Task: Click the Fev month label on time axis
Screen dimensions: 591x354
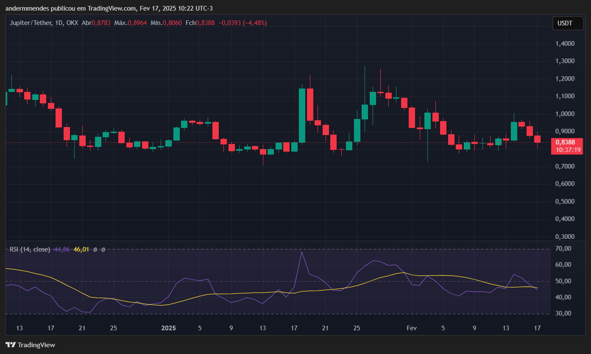Action: click(x=412, y=328)
